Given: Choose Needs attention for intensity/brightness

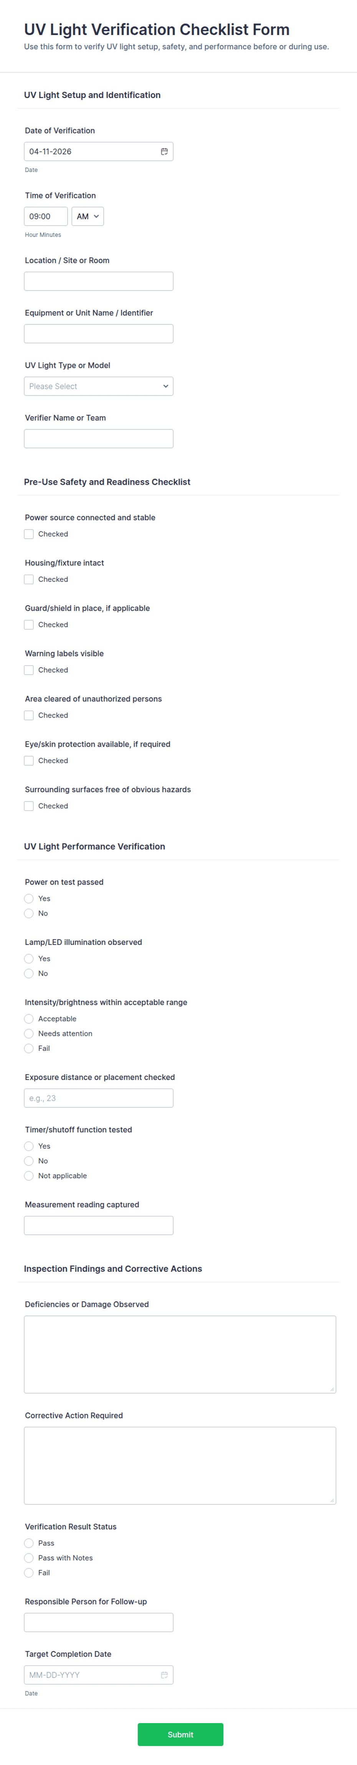Looking at the screenshot, I should pyautogui.click(x=29, y=1034).
